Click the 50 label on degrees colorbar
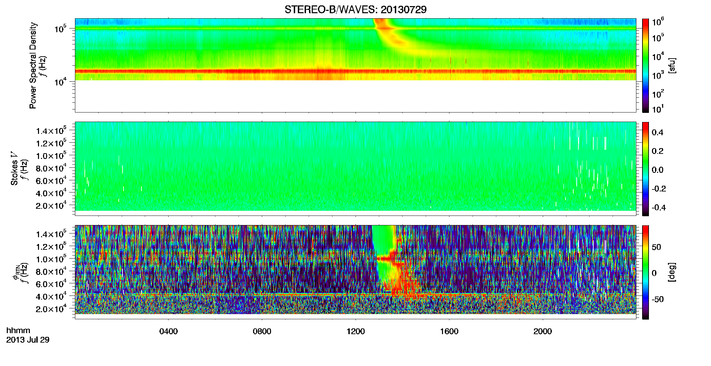Screen dimensions: 711x366 tap(656, 247)
